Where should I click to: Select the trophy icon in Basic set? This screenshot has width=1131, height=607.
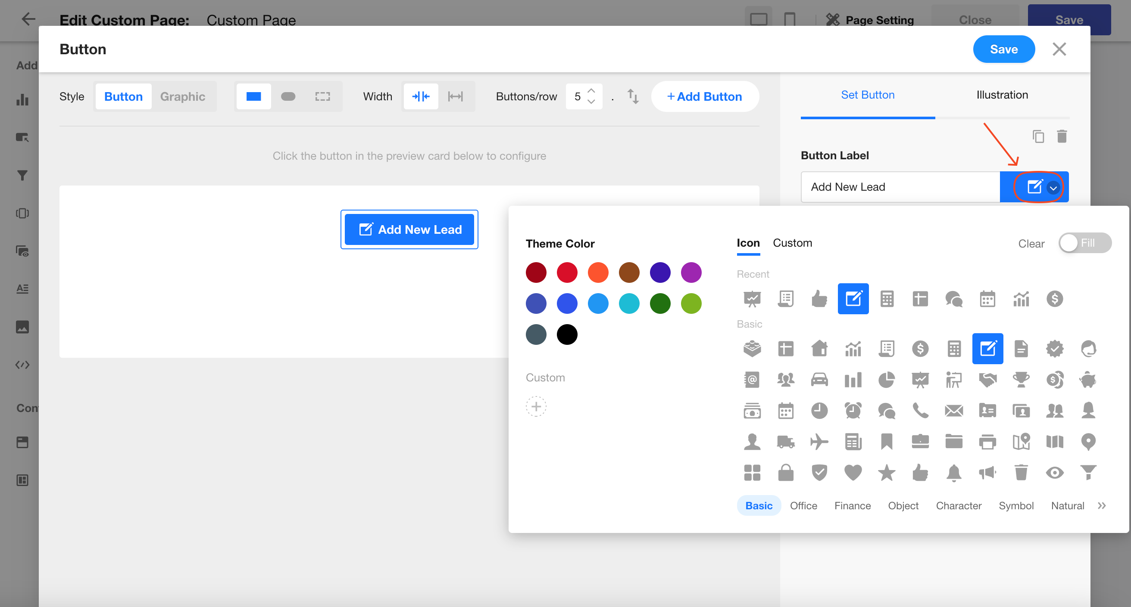(1021, 379)
